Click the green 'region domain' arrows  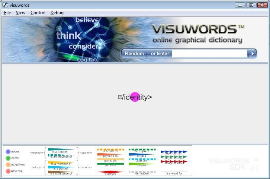tap(174, 157)
